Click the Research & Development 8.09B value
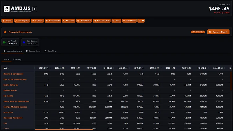 (46, 74)
